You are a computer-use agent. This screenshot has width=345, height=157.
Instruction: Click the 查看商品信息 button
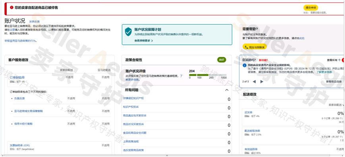pos(332,82)
